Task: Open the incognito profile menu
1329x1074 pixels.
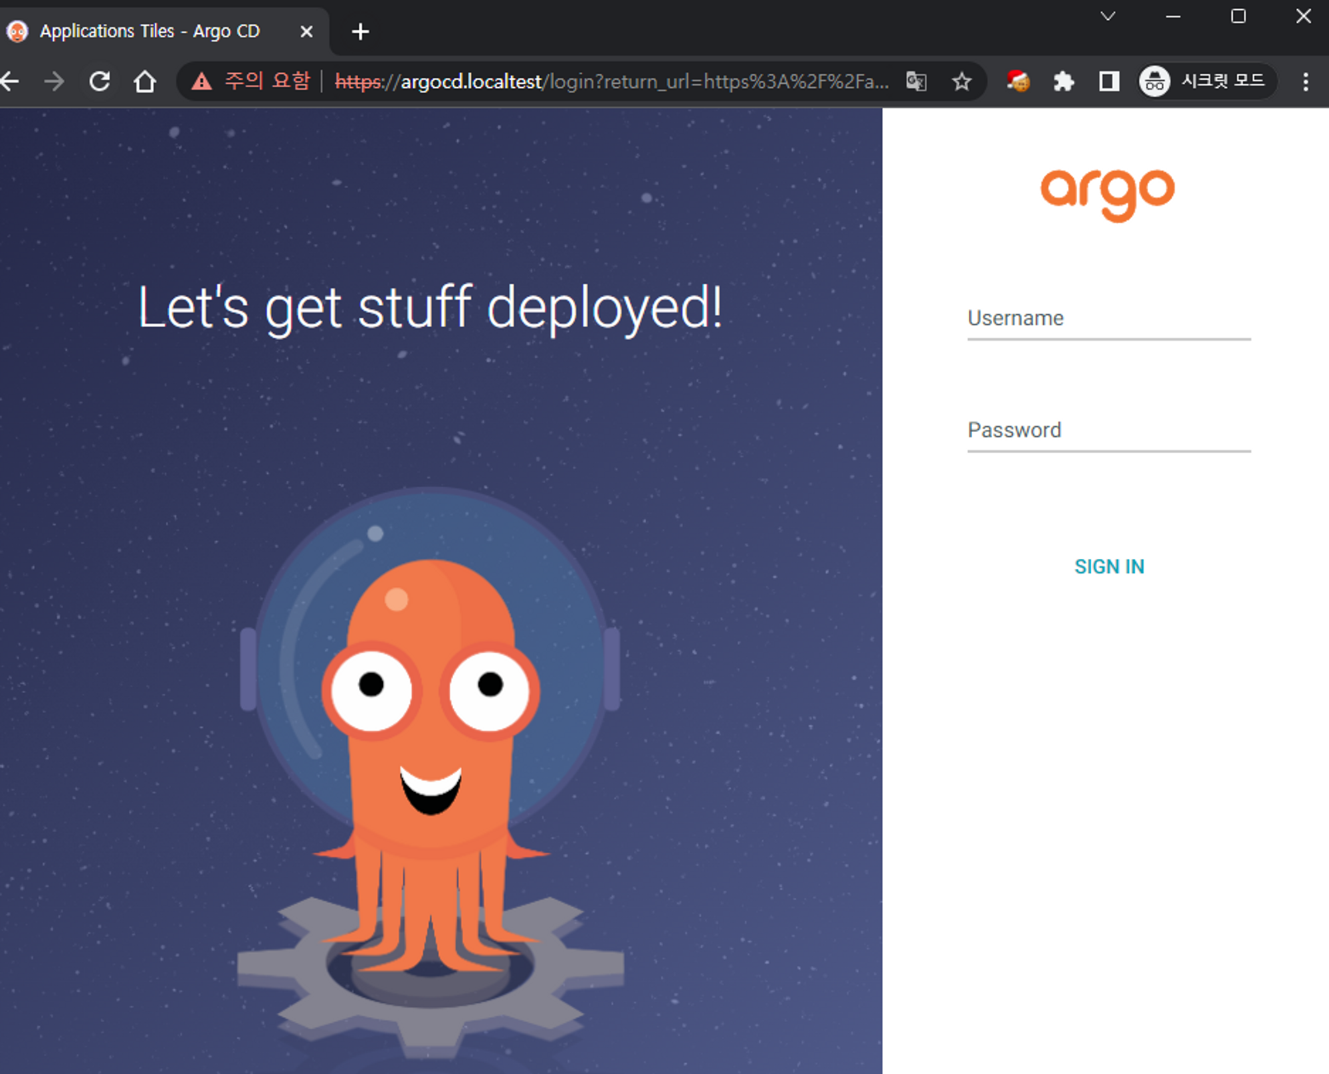Action: tap(1206, 82)
